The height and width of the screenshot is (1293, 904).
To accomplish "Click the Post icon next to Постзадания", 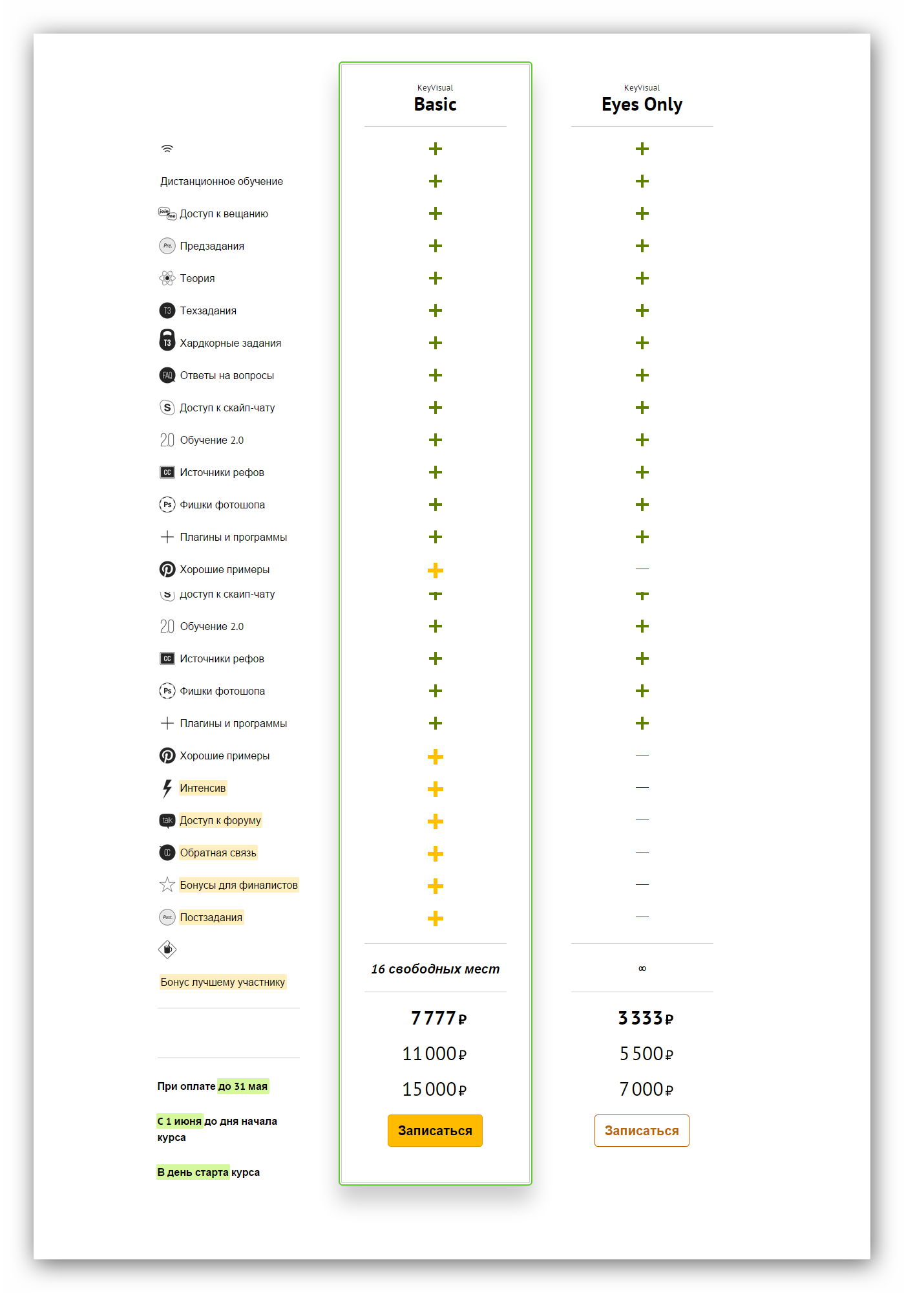I will [x=167, y=917].
